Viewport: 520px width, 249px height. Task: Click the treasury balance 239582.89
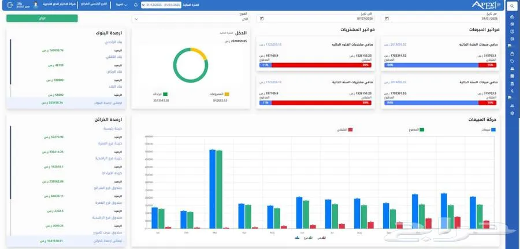point(53,181)
